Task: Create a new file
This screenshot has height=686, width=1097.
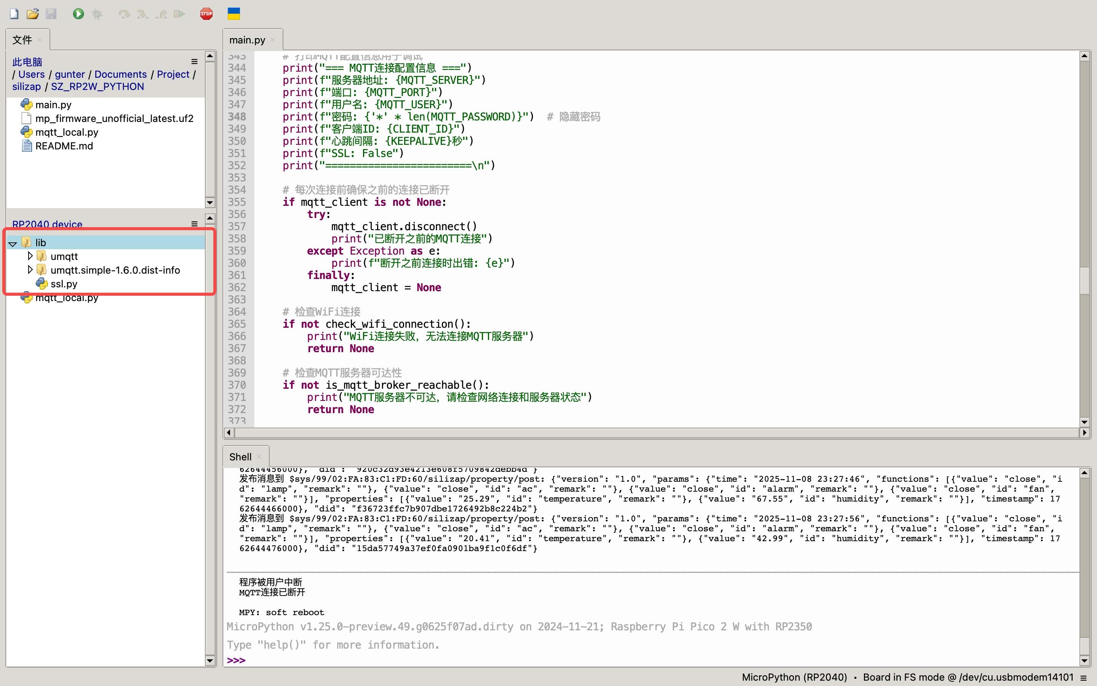Action: (x=14, y=14)
